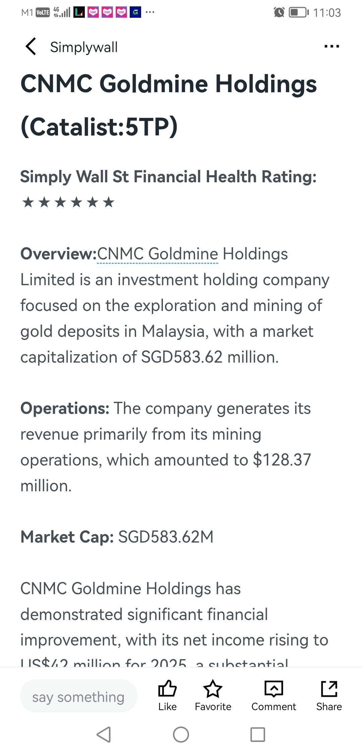The width and height of the screenshot is (362, 752).
Task: Tap the "say something" comment field
Action: tap(78, 697)
